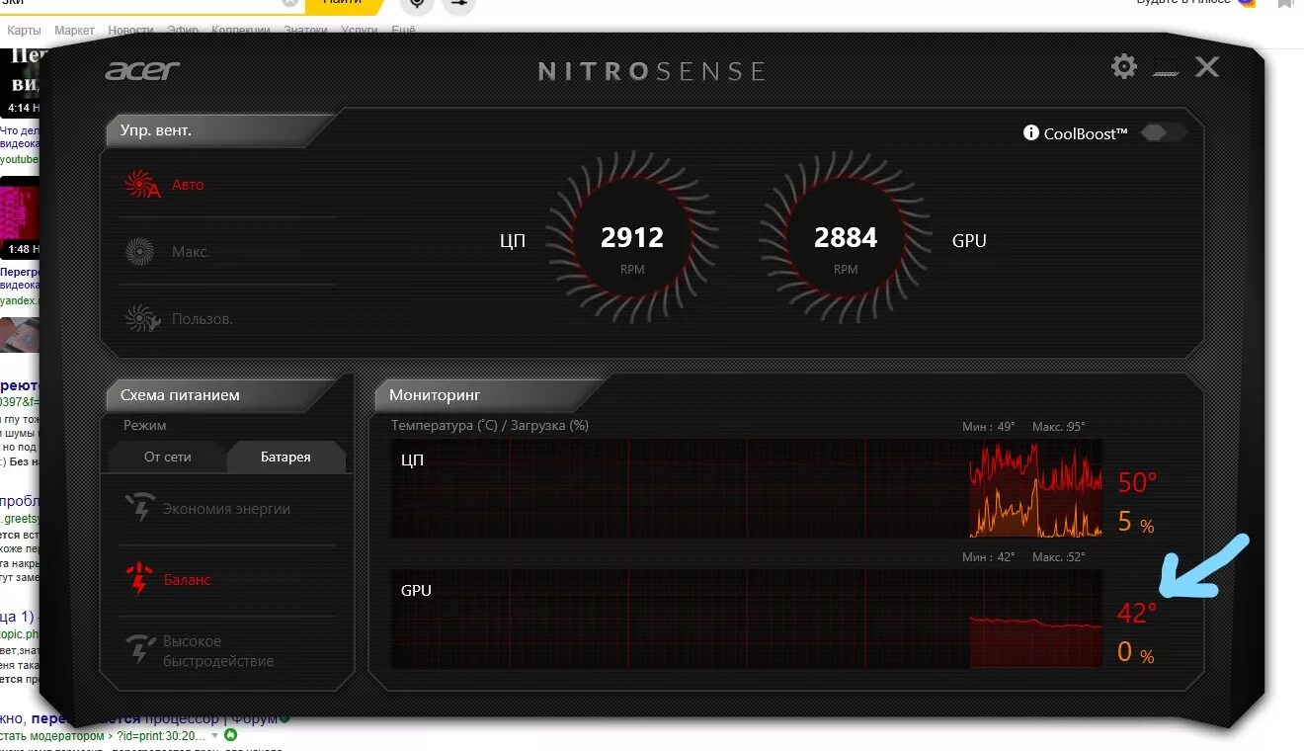Open Карты link in browser

tap(24, 31)
